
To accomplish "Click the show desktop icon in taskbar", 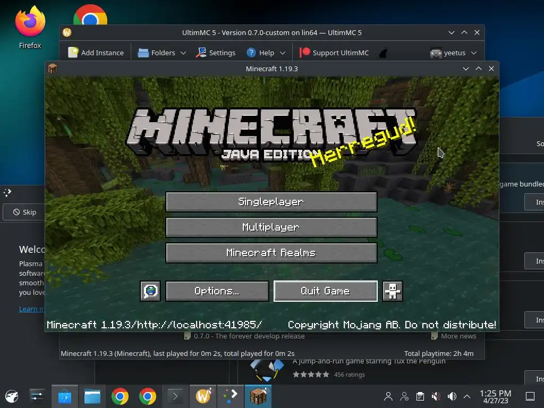I will (530, 396).
